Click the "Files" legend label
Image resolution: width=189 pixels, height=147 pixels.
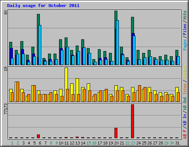[185, 29]
